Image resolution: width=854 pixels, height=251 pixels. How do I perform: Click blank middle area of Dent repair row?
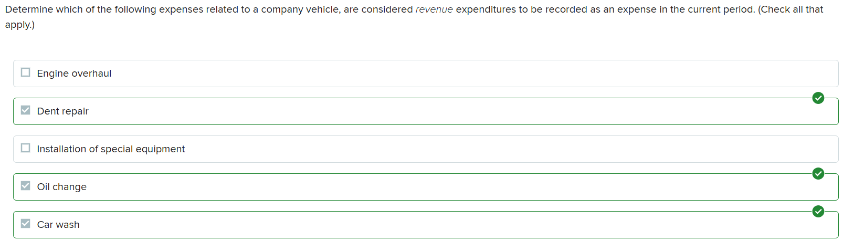tap(420, 111)
